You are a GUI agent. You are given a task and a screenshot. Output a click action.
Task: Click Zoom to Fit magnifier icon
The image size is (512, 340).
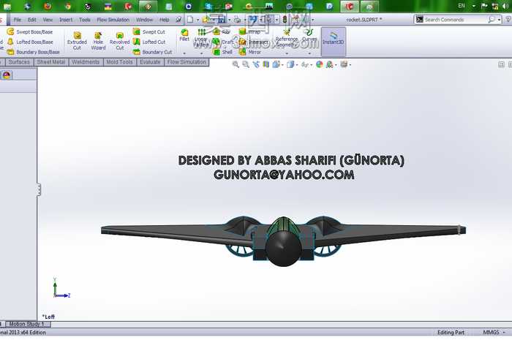[x=236, y=64]
